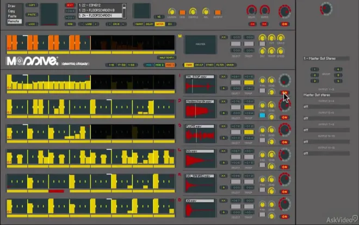Select group button 1
The height and width of the screenshot is (225, 359).
point(314,69)
